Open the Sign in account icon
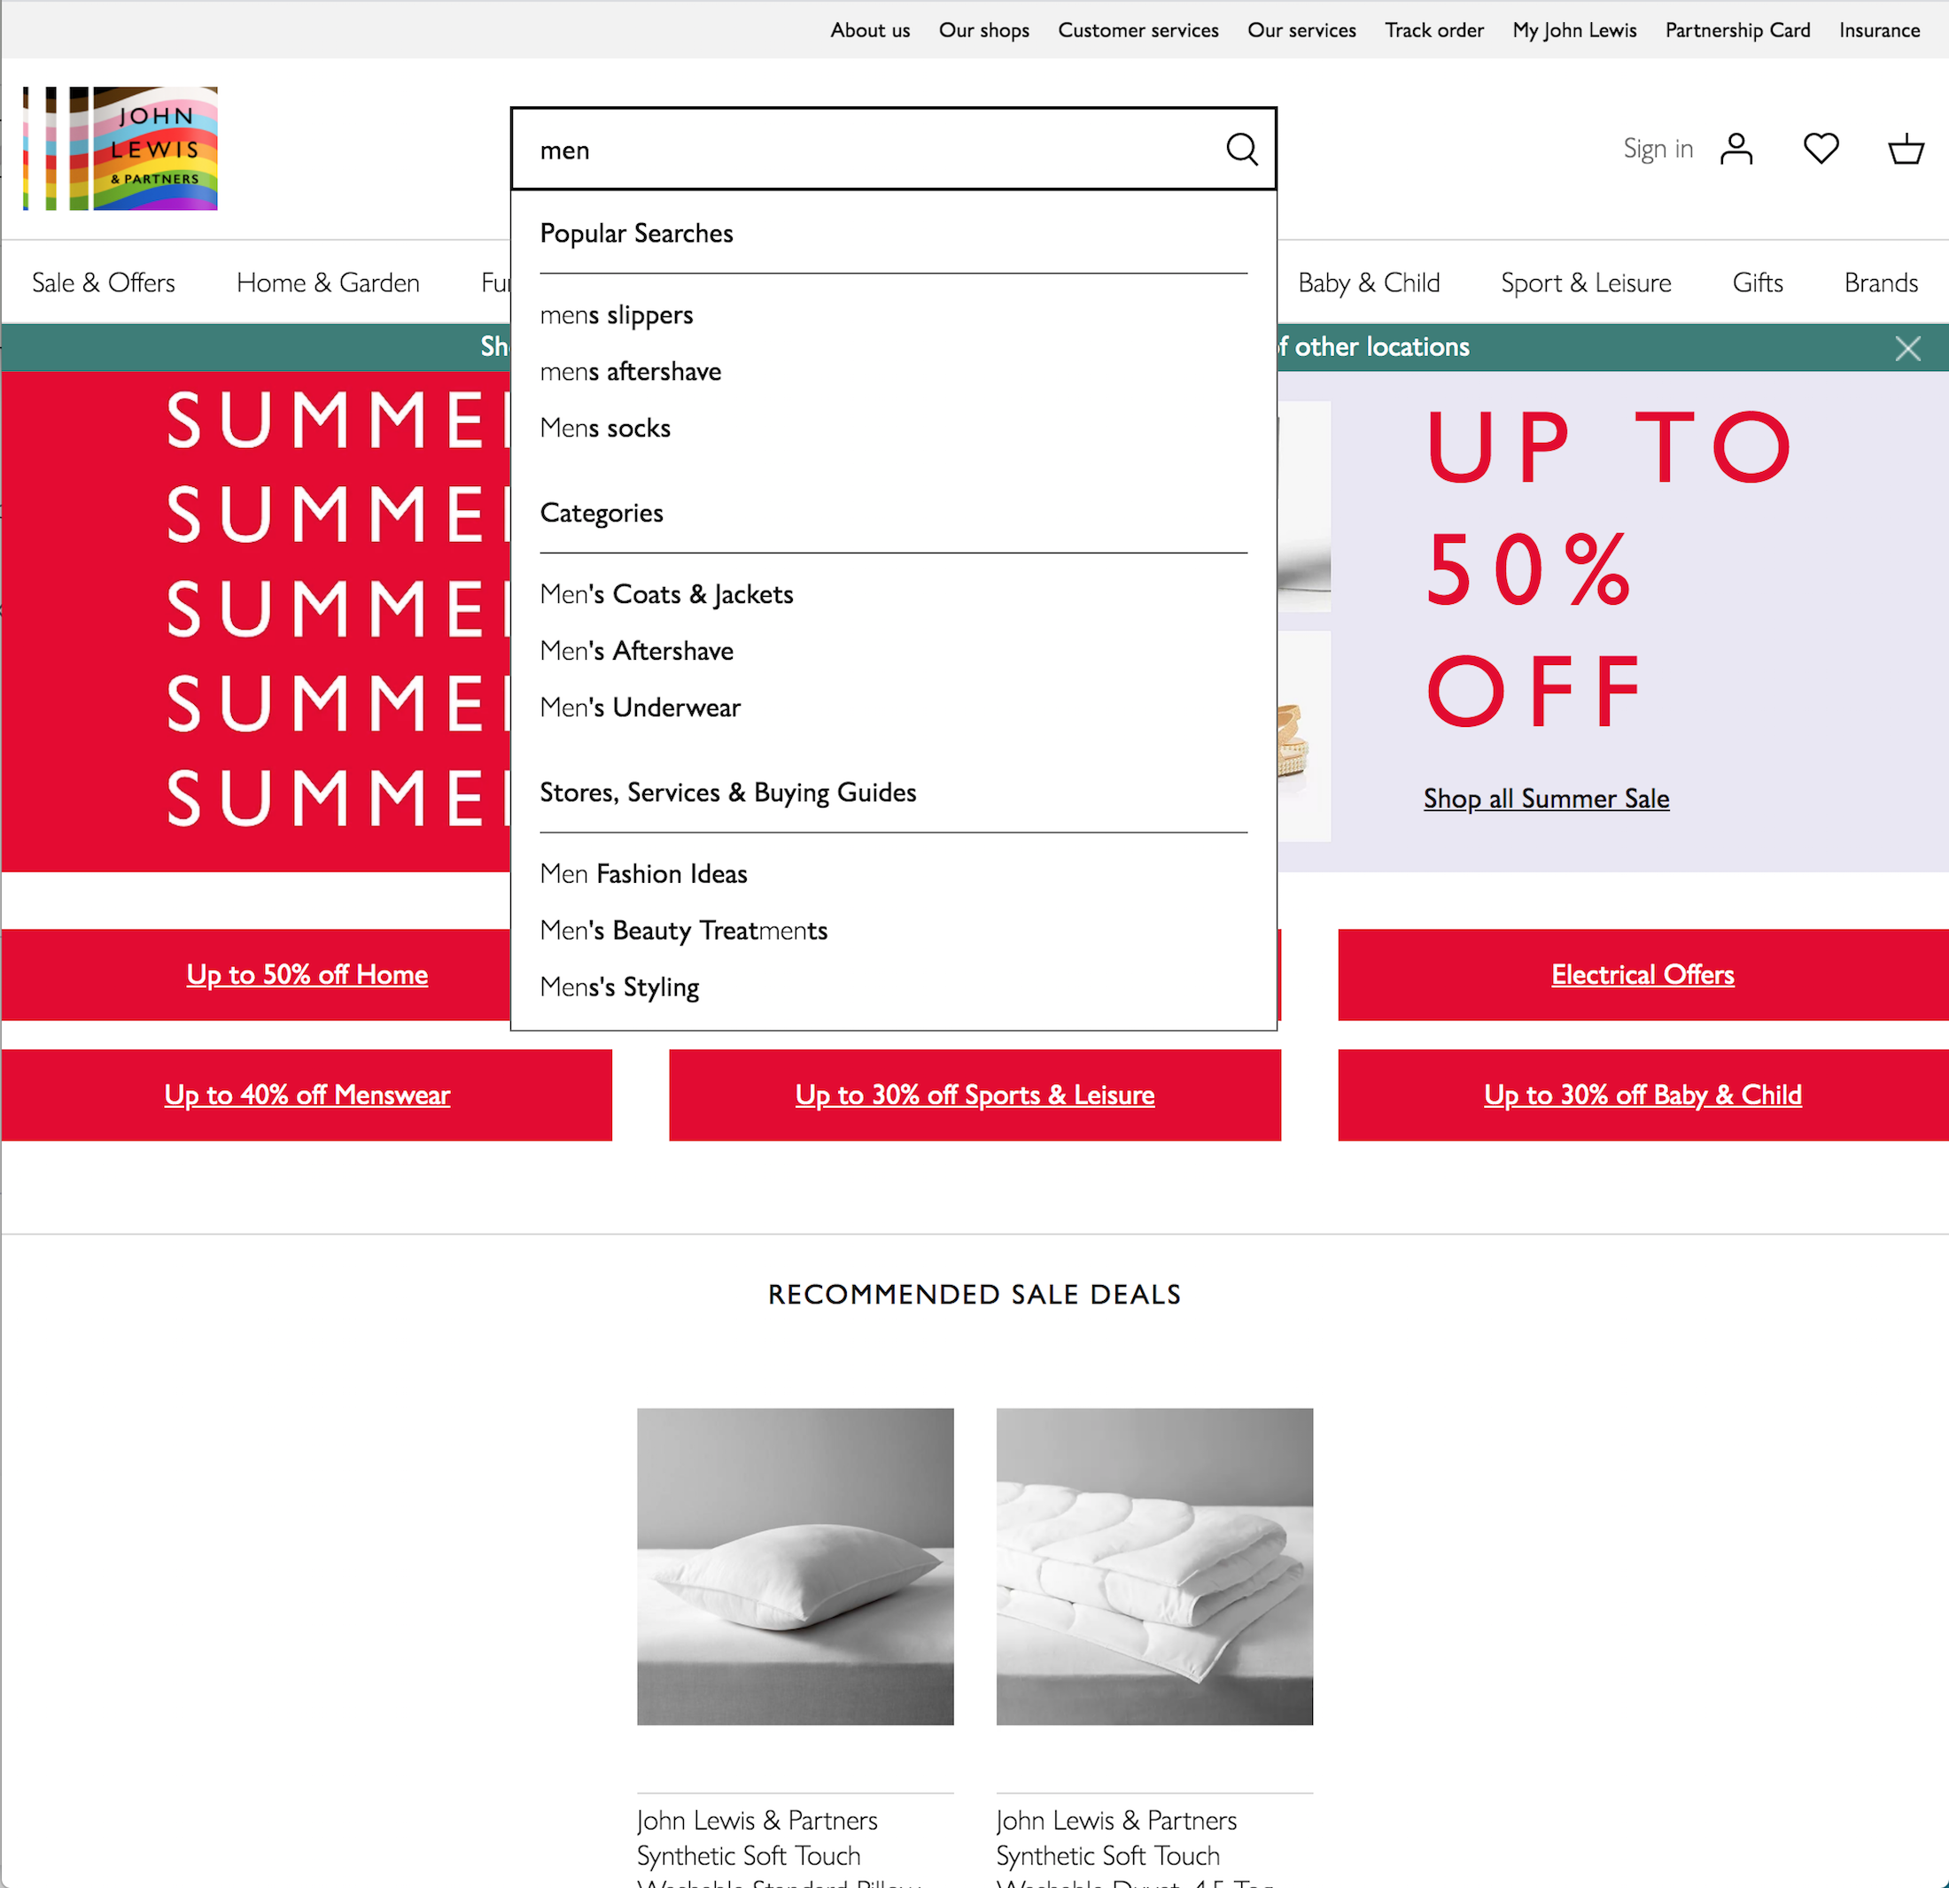Viewport: 1949px width, 1888px height. coord(1736,148)
